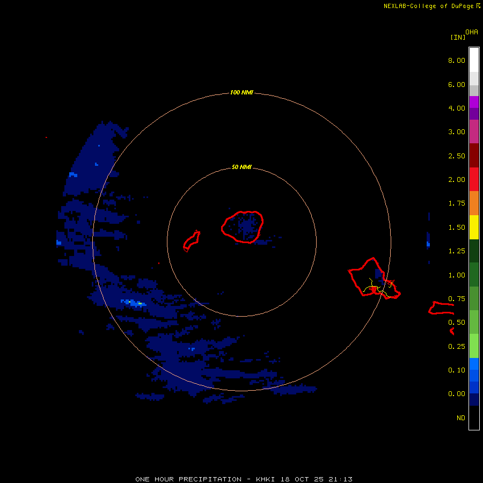The image size is (483, 483).
Task: Click the 2.00 legend value
Action: point(457,180)
